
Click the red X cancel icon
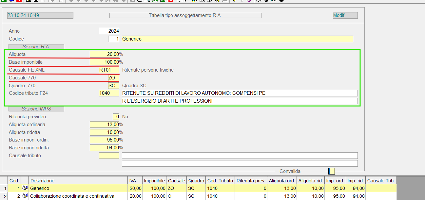click(x=19, y=1)
